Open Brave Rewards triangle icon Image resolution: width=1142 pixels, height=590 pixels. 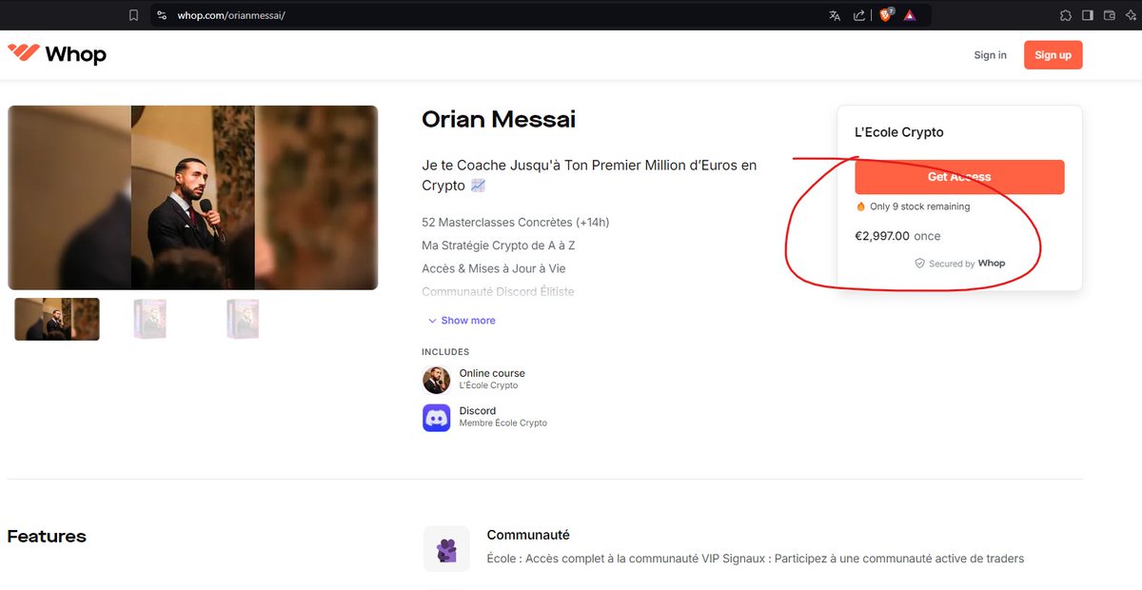point(910,15)
